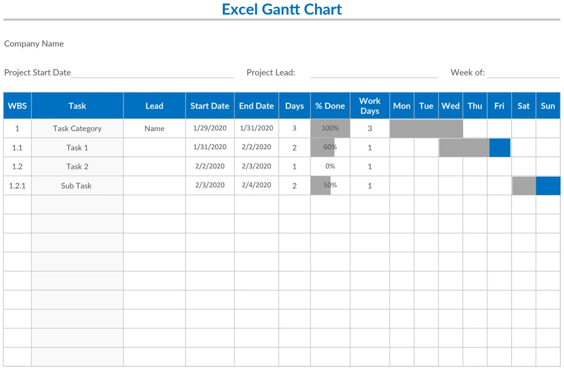
Task: Select the Task column header
Action: [77, 106]
